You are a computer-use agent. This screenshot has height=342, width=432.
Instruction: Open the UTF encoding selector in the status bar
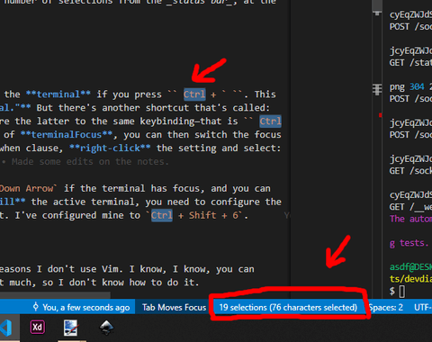(x=423, y=307)
